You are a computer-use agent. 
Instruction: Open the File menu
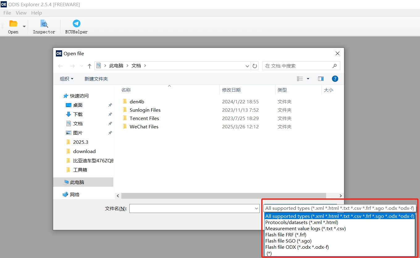point(7,13)
